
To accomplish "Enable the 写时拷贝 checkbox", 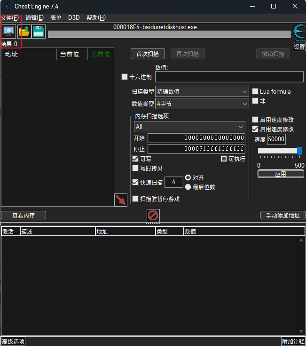I will coord(135,168).
